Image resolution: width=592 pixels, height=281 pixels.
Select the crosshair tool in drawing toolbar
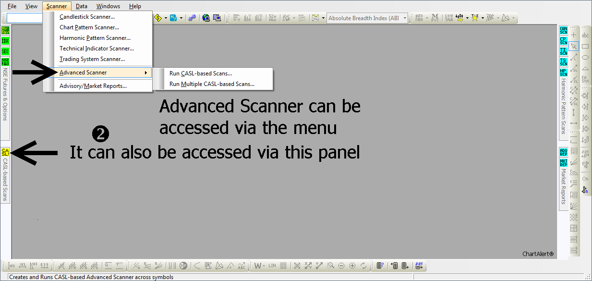573,35
